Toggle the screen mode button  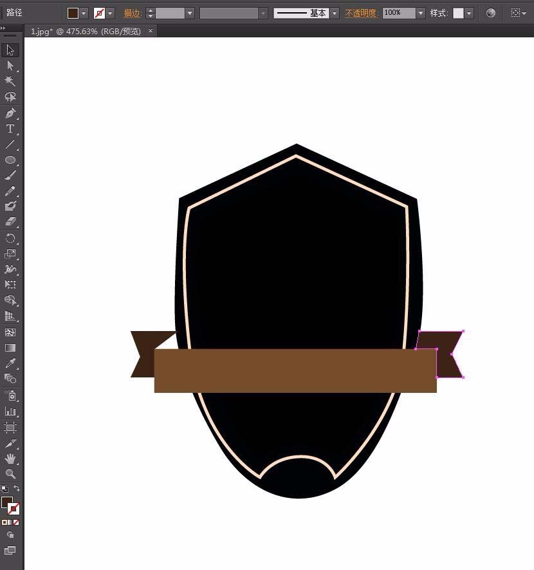pos(10,551)
